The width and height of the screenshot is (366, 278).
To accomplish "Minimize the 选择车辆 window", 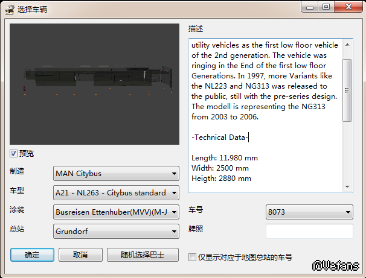I will (310, 7).
